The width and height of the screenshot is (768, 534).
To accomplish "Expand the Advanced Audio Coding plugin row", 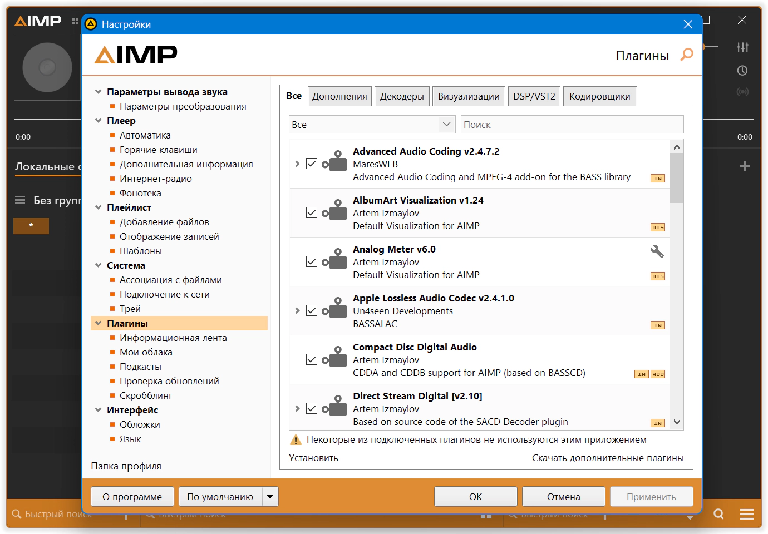I will point(297,164).
